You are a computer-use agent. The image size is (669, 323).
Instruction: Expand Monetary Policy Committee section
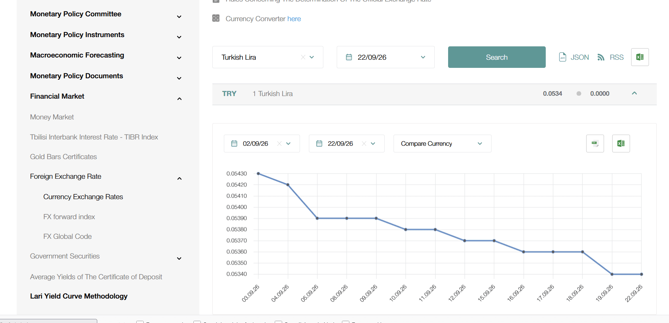[179, 17]
